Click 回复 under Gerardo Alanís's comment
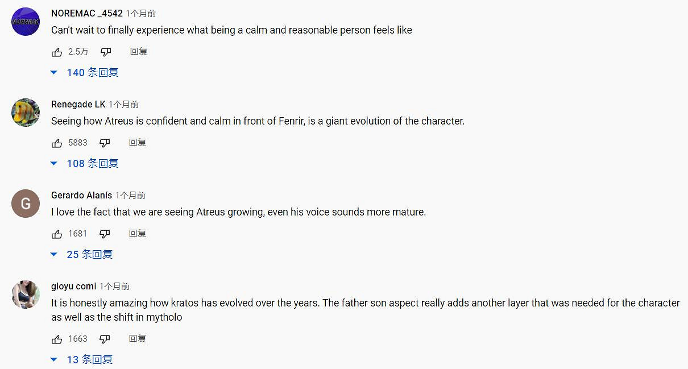The width and height of the screenshot is (688, 369). 137,234
